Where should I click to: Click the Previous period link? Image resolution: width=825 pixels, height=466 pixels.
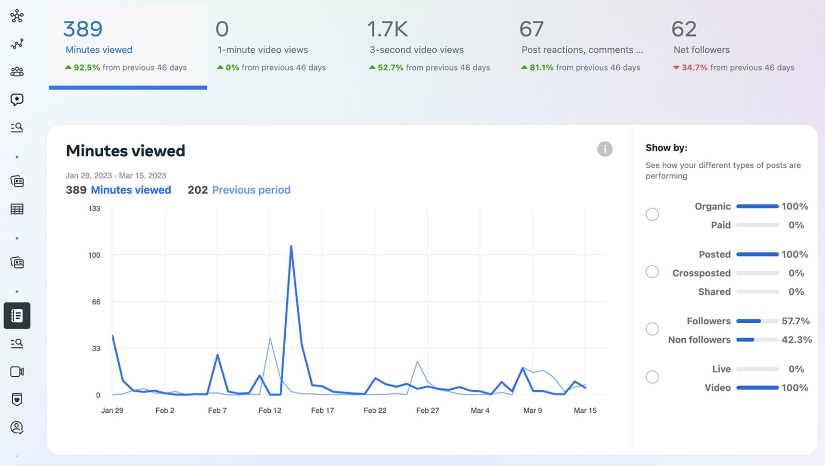click(251, 190)
